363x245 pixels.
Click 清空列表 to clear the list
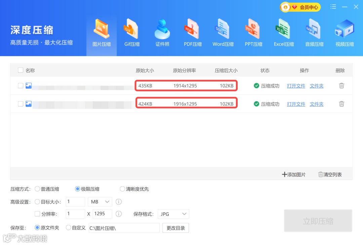[330, 175]
